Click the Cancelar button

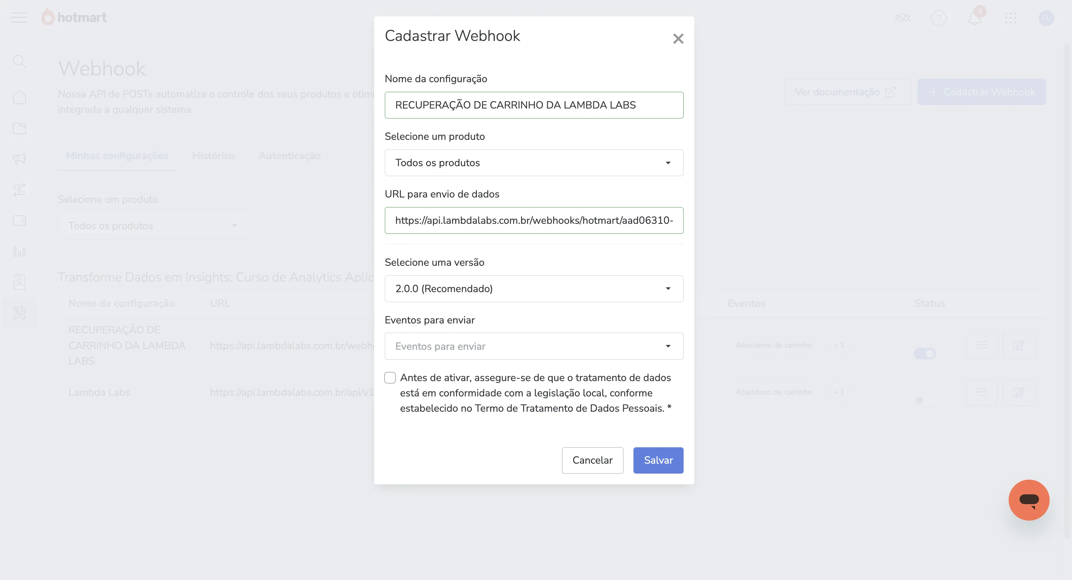pos(593,460)
